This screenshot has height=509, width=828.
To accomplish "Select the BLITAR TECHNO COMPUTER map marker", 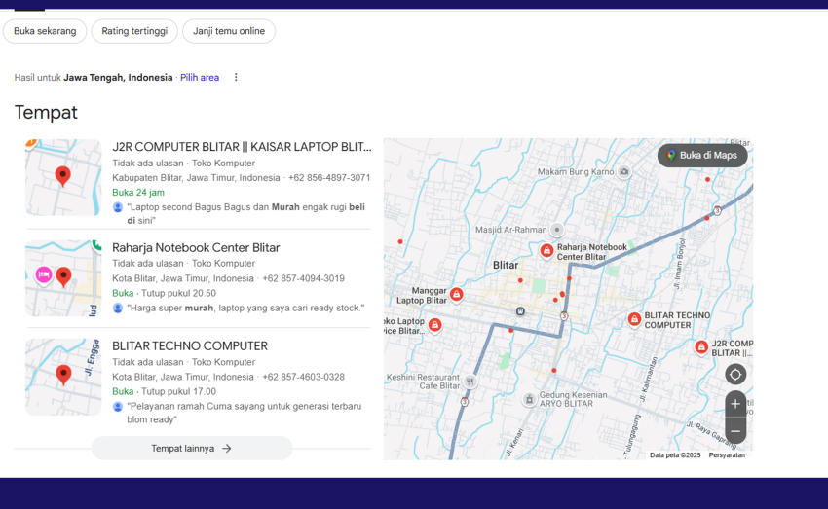I will pyautogui.click(x=634, y=319).
